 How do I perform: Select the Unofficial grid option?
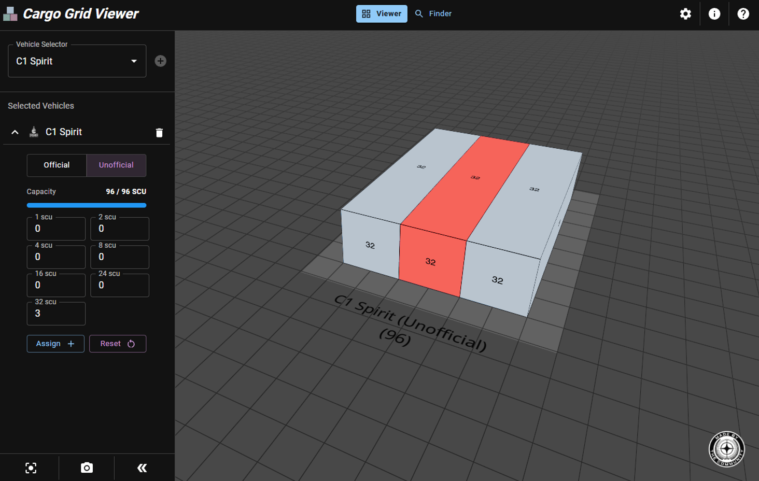click(x=116, y=165)
